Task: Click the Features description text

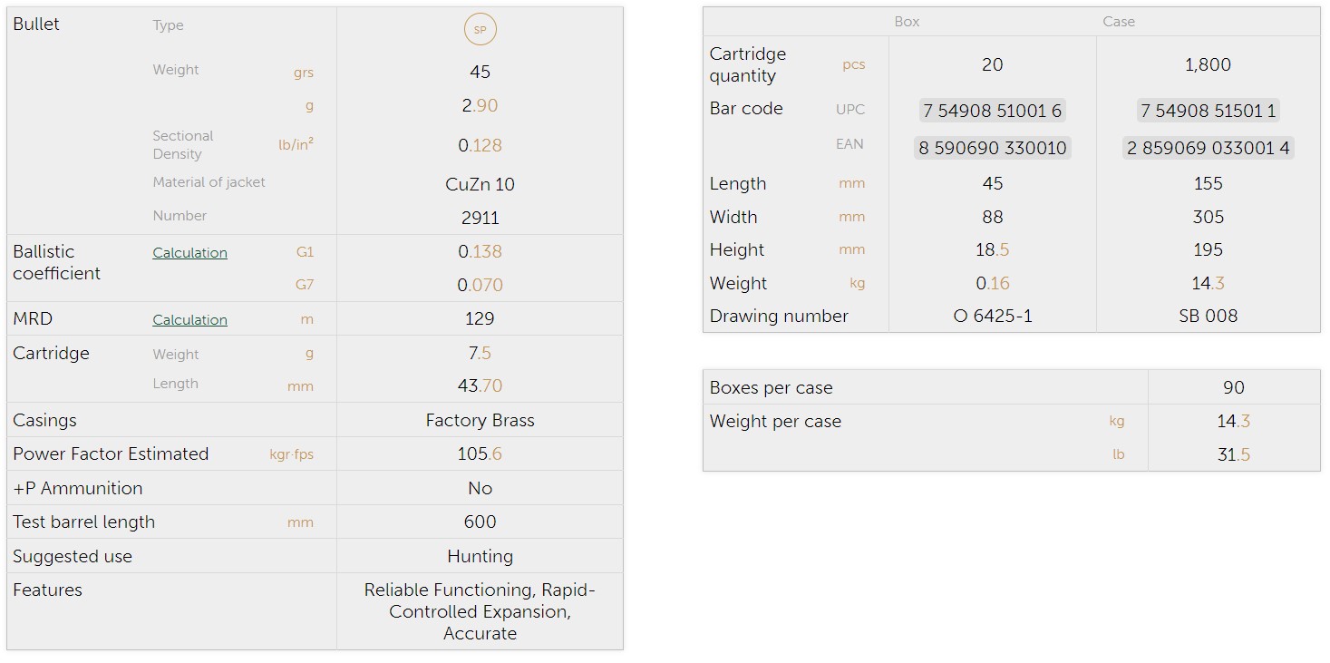Action: tap(480, 612)
